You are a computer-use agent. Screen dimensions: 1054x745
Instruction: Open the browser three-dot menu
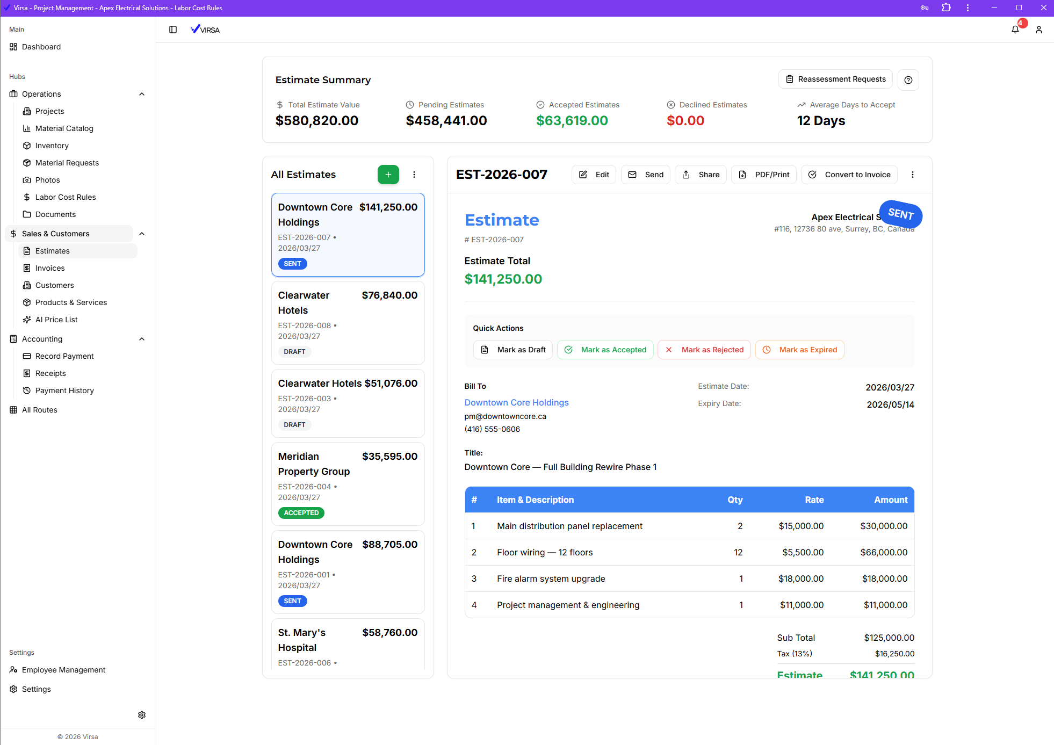pyautogui.click(x=968, y=8)
